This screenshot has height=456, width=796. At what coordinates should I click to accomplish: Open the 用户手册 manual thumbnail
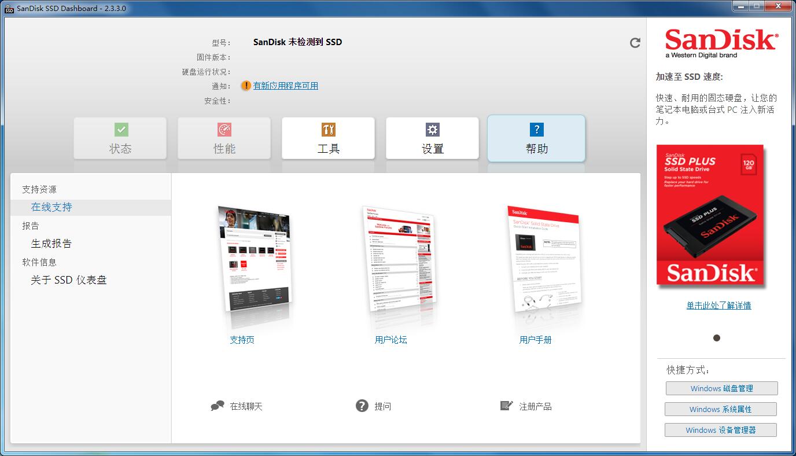tap(544, 260)
